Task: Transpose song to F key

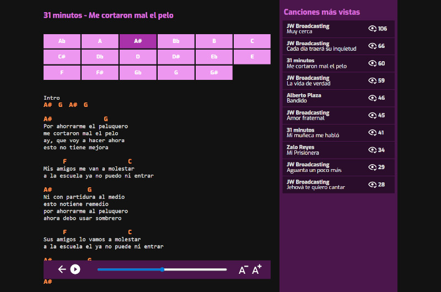Action: (62, 73)
